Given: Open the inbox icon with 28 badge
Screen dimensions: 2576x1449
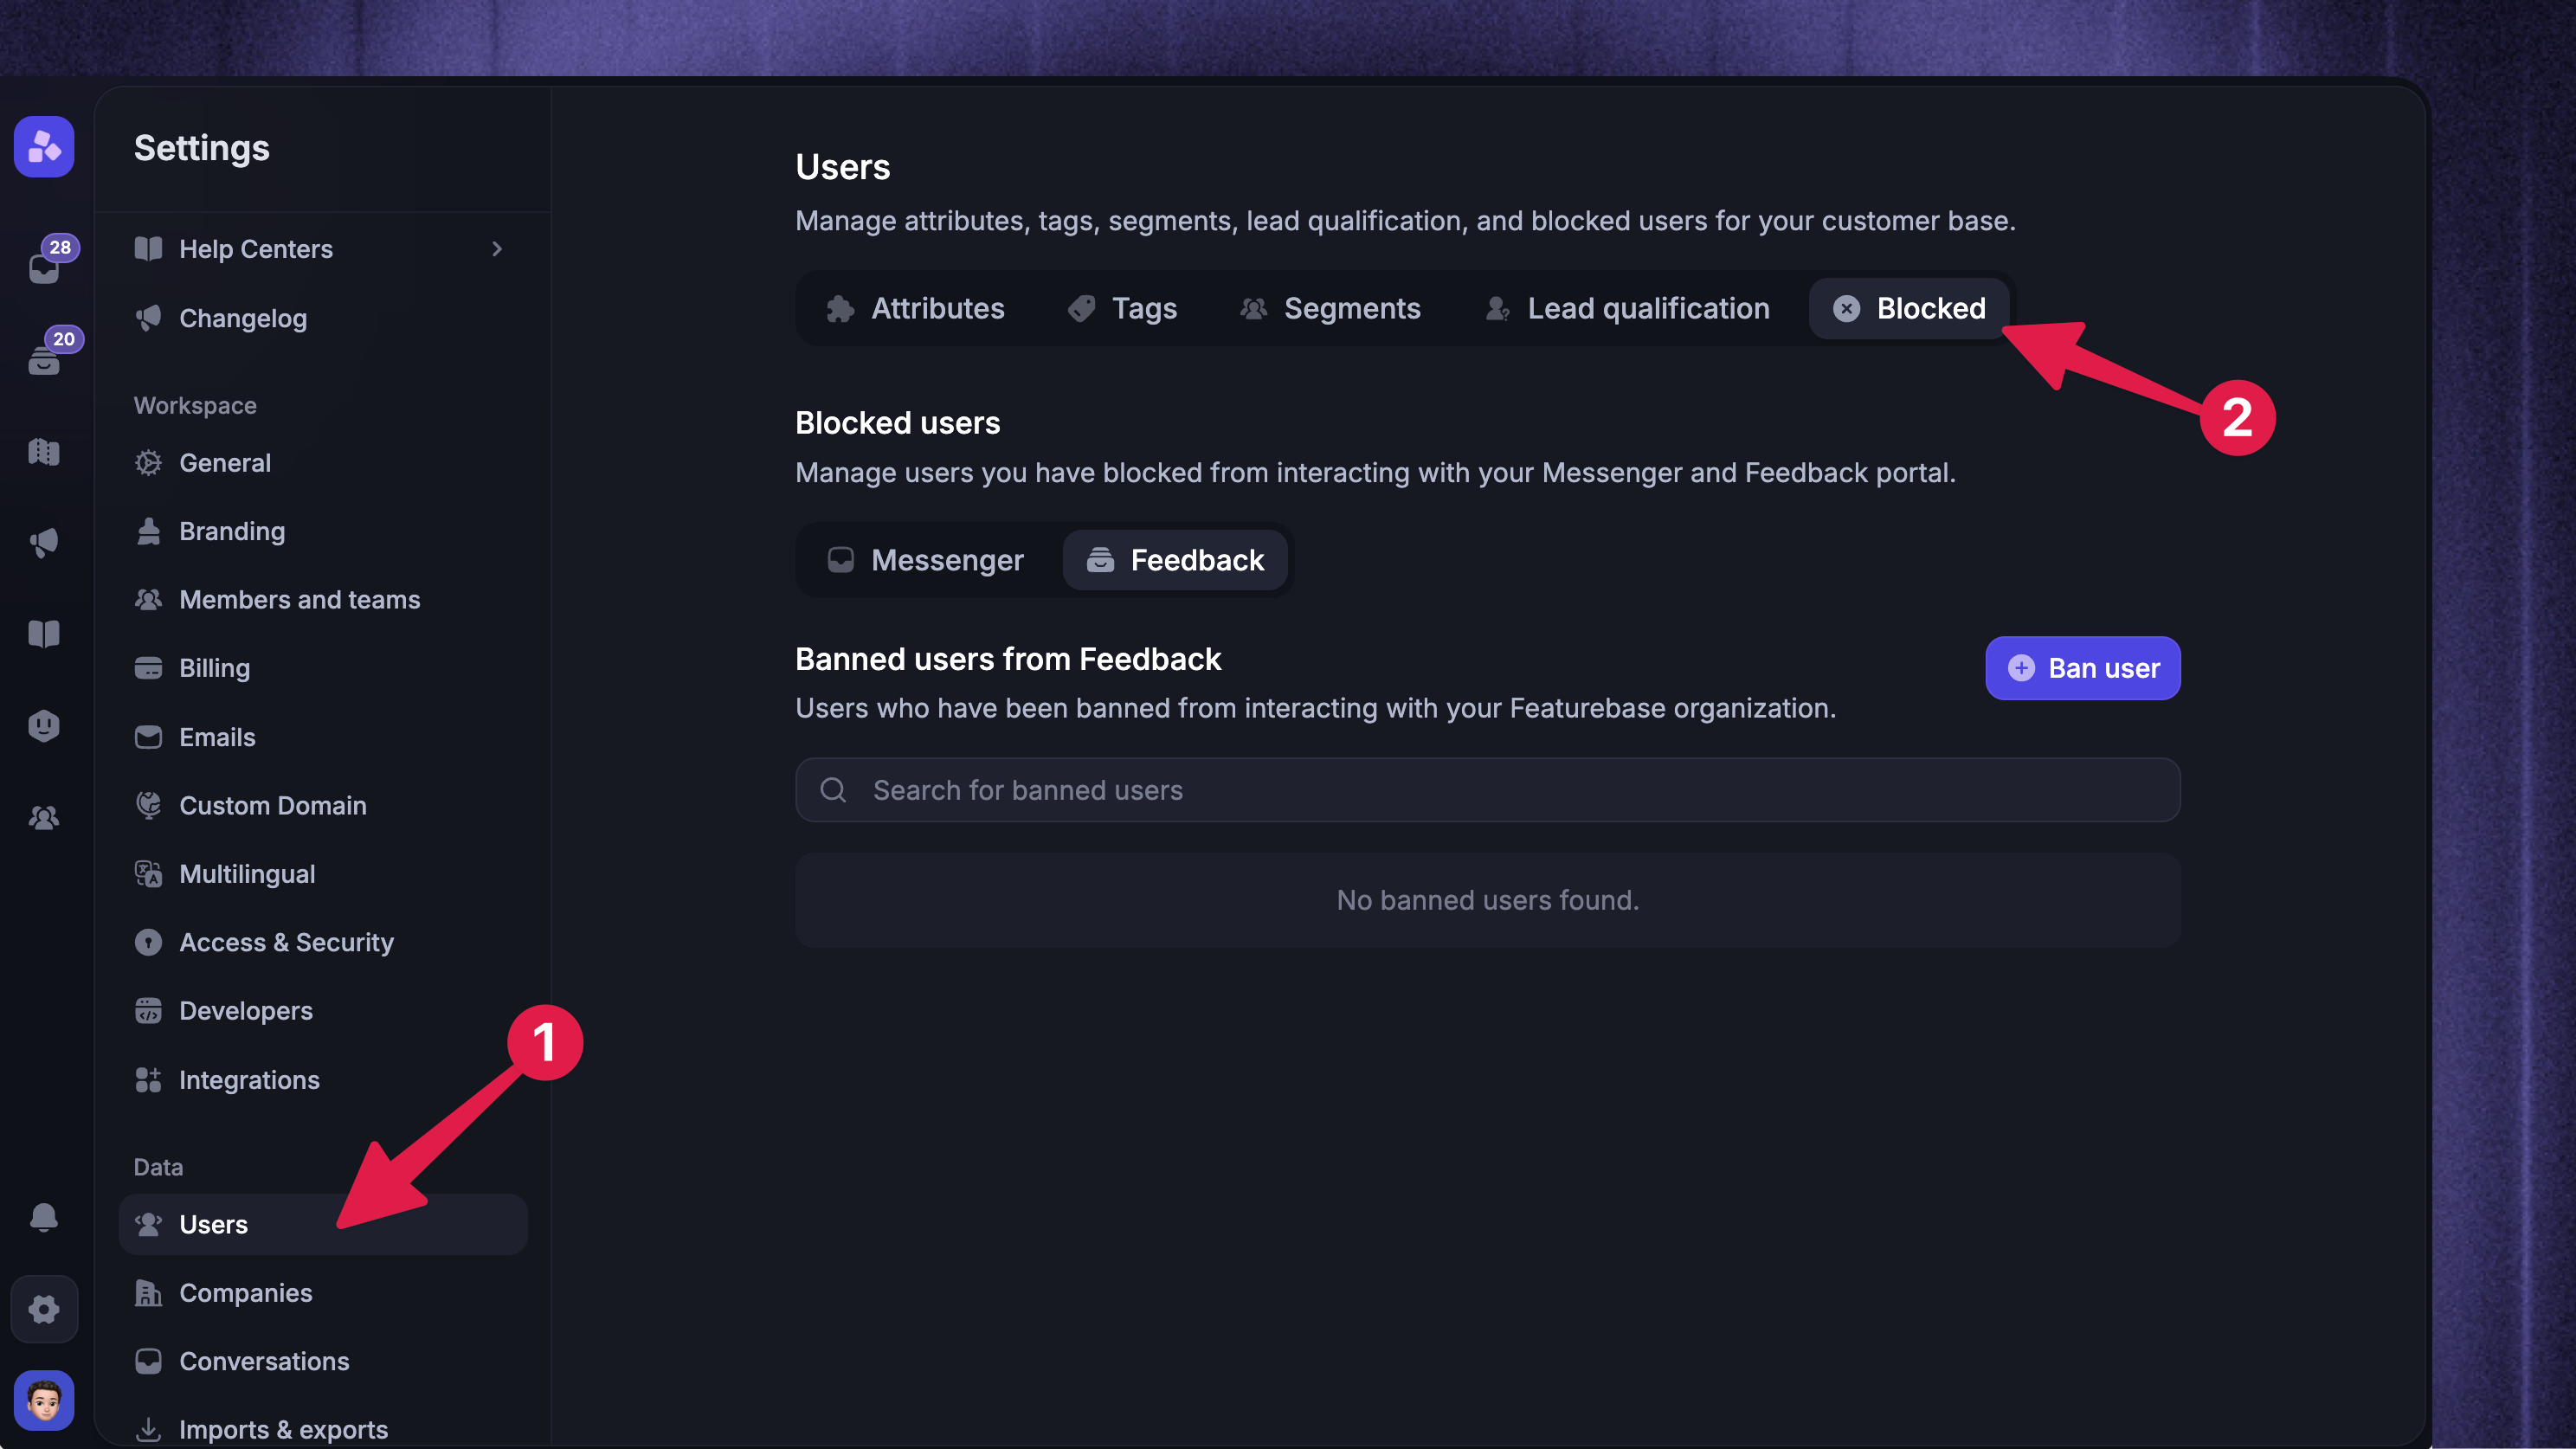Looking at the screenshot, I should pos(44,267).
